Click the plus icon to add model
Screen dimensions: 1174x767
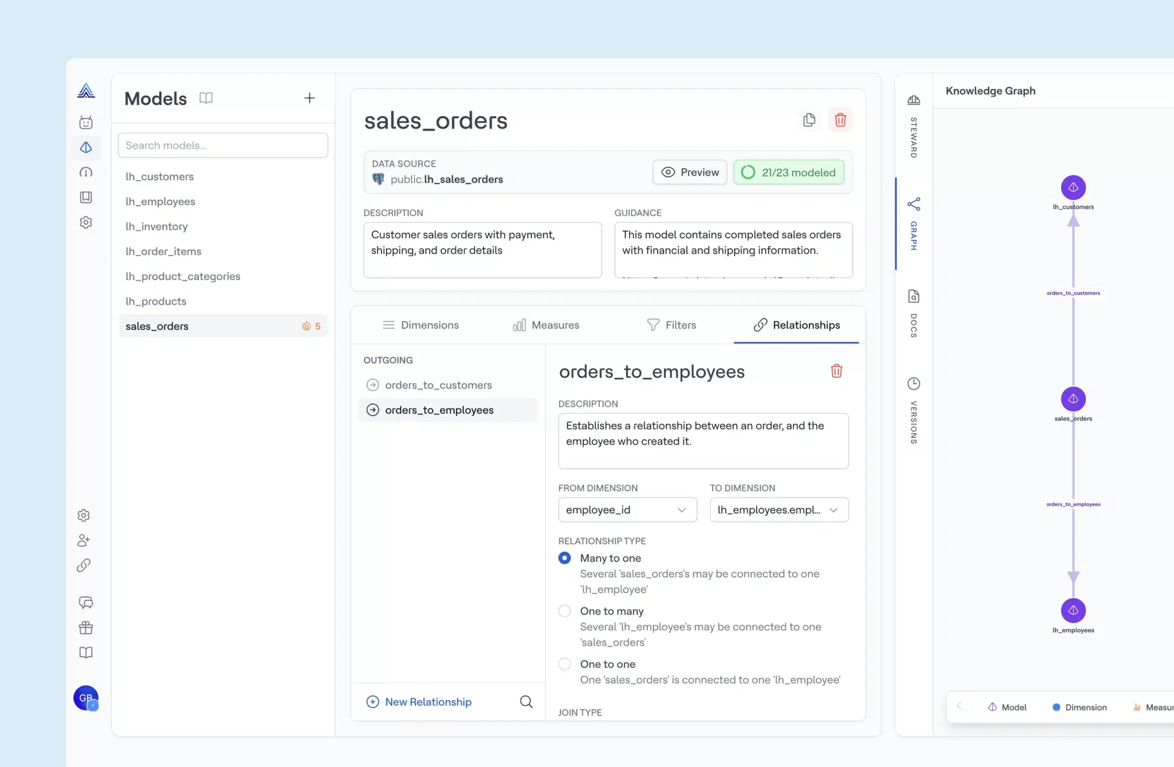tap(309, 98)
